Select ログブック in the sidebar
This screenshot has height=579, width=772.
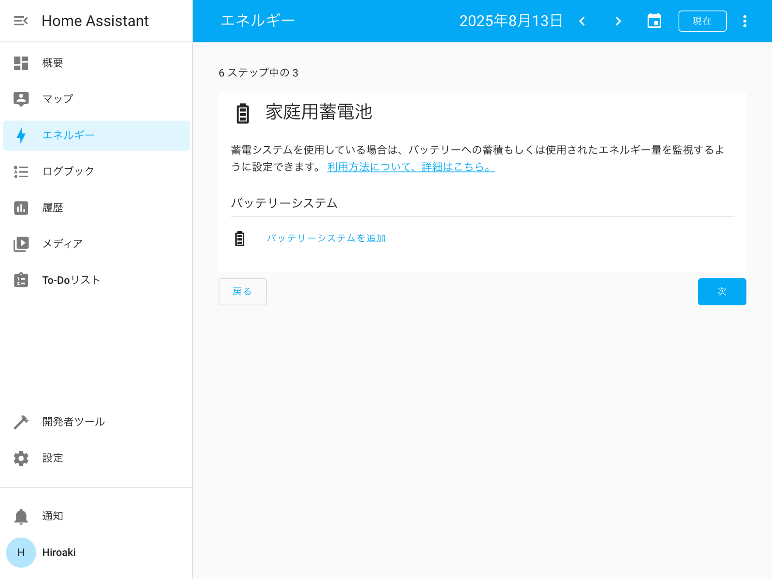[96, 171]
